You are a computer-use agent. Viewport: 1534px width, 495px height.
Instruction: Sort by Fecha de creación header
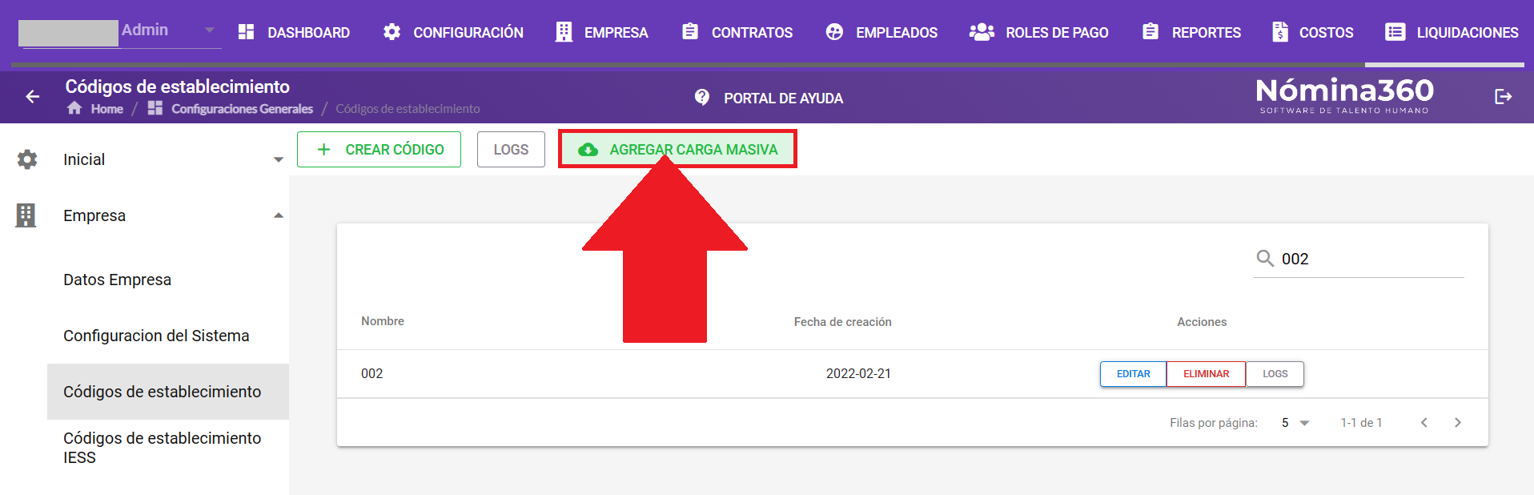pos(842,322)
